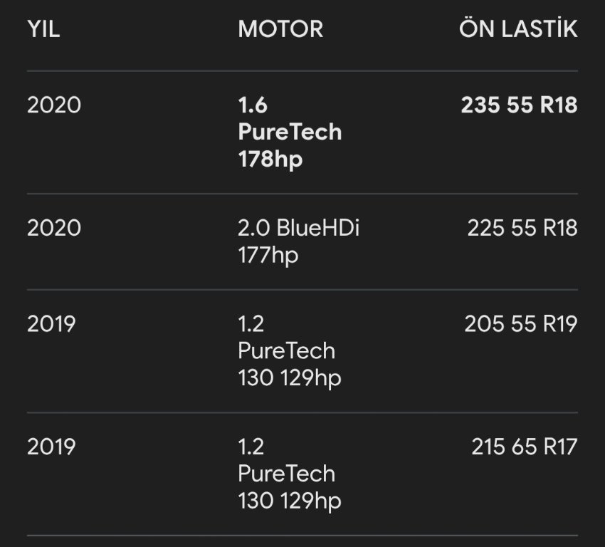Click the year 2019 in the R17 row
The height and width of the screenshot is (547, 605).
tap(51, 447)
